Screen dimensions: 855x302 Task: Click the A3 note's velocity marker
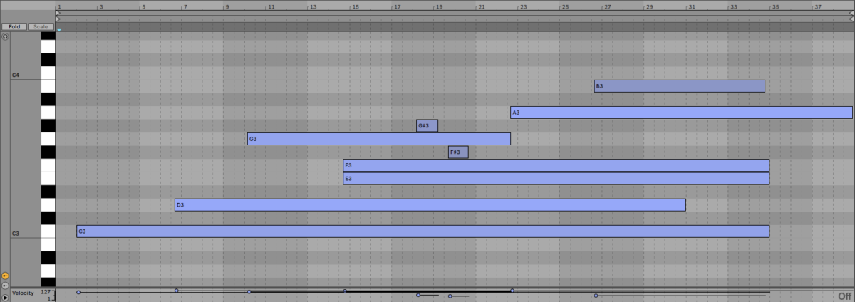click(512, 291)
